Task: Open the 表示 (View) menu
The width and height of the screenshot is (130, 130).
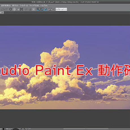Action: point(15,6)
